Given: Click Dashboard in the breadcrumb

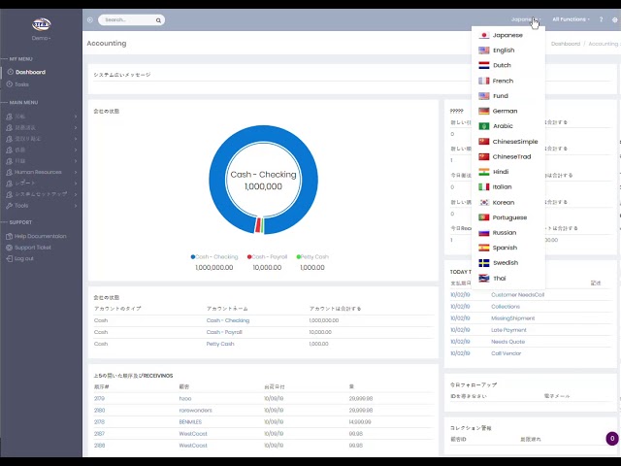Looking at the screenshot, I should (565, 44).
